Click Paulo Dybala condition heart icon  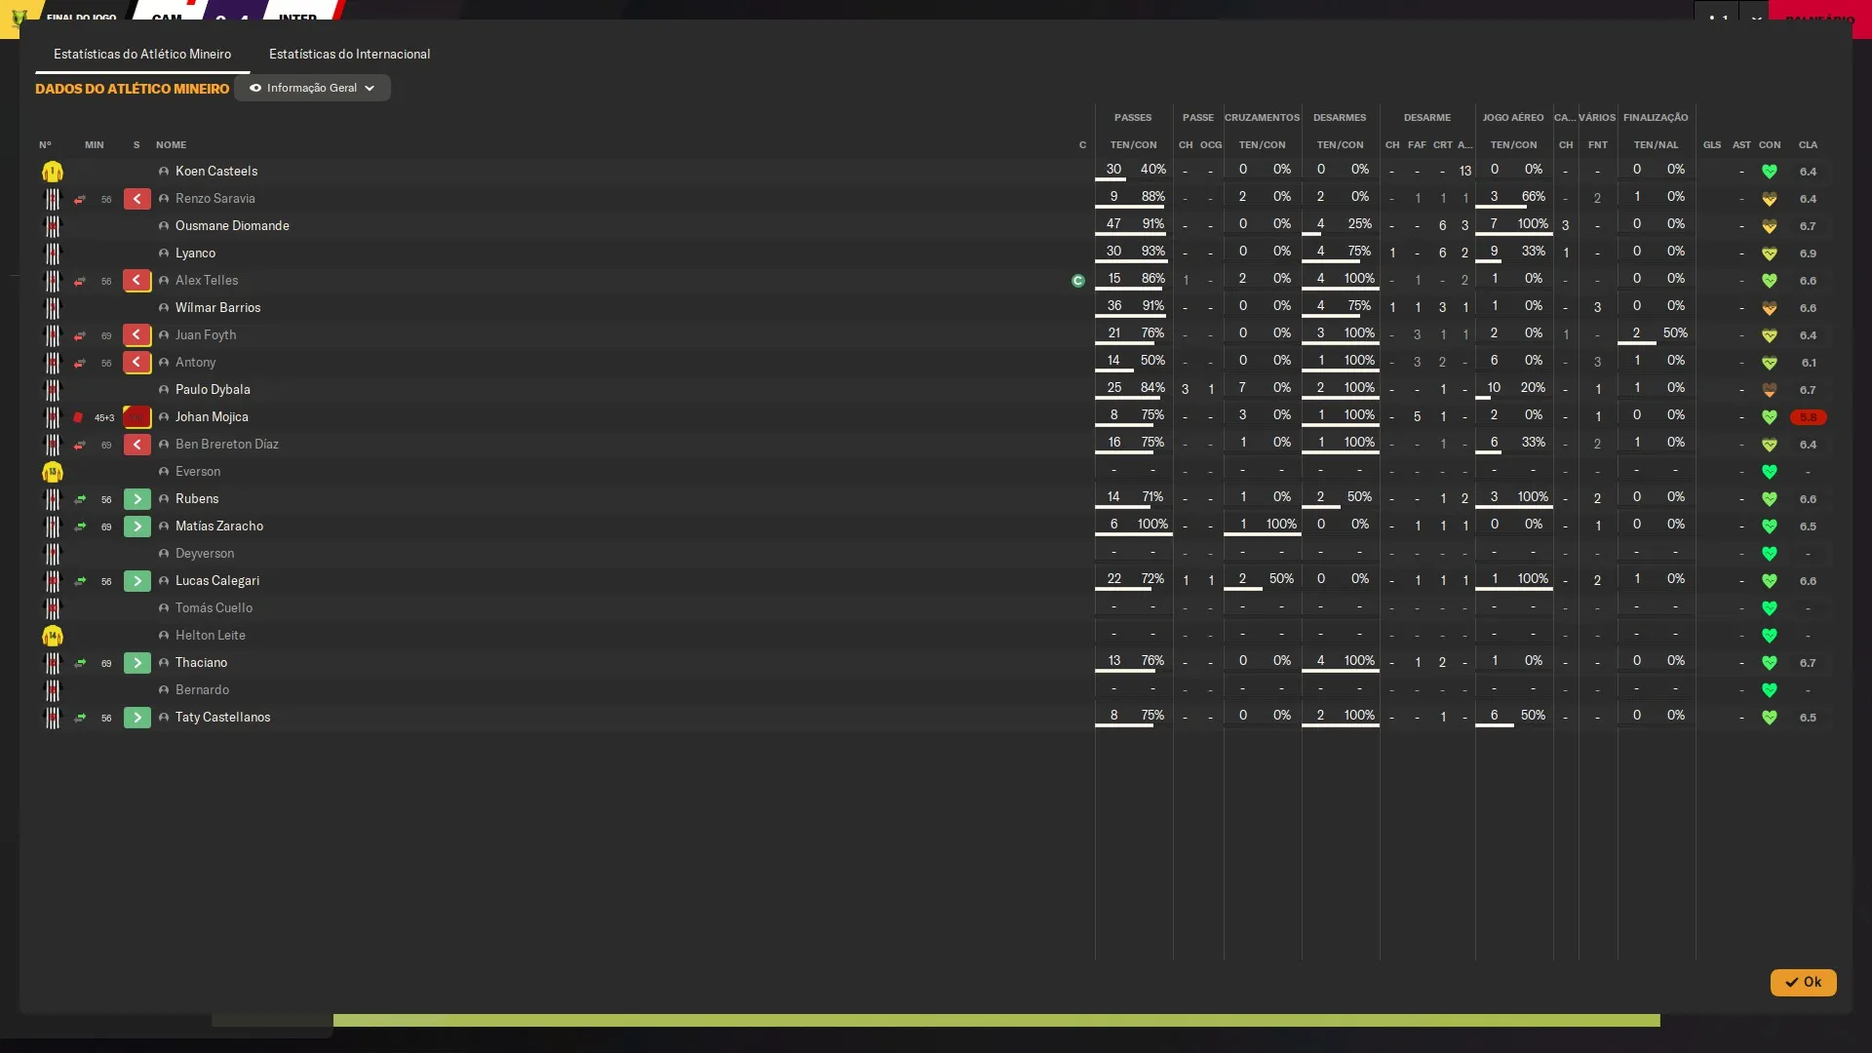pos(1769,390)
